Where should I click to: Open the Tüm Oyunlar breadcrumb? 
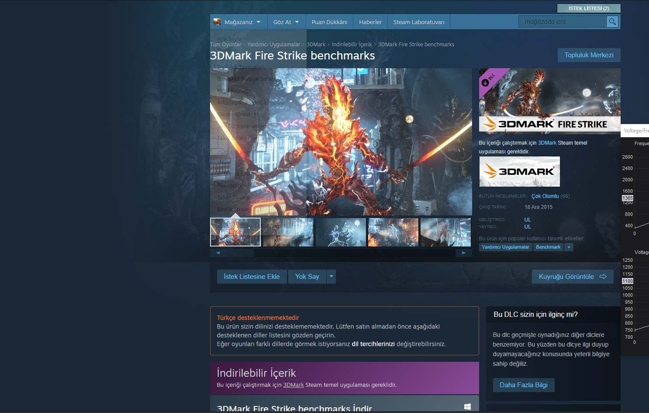[225, 45]
